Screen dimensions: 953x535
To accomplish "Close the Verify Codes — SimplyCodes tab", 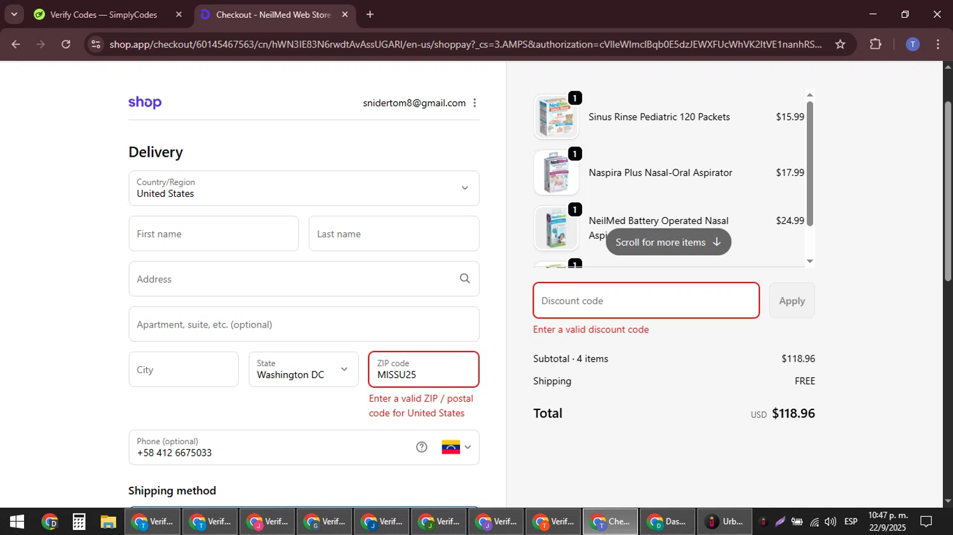I will pos(179,15).
